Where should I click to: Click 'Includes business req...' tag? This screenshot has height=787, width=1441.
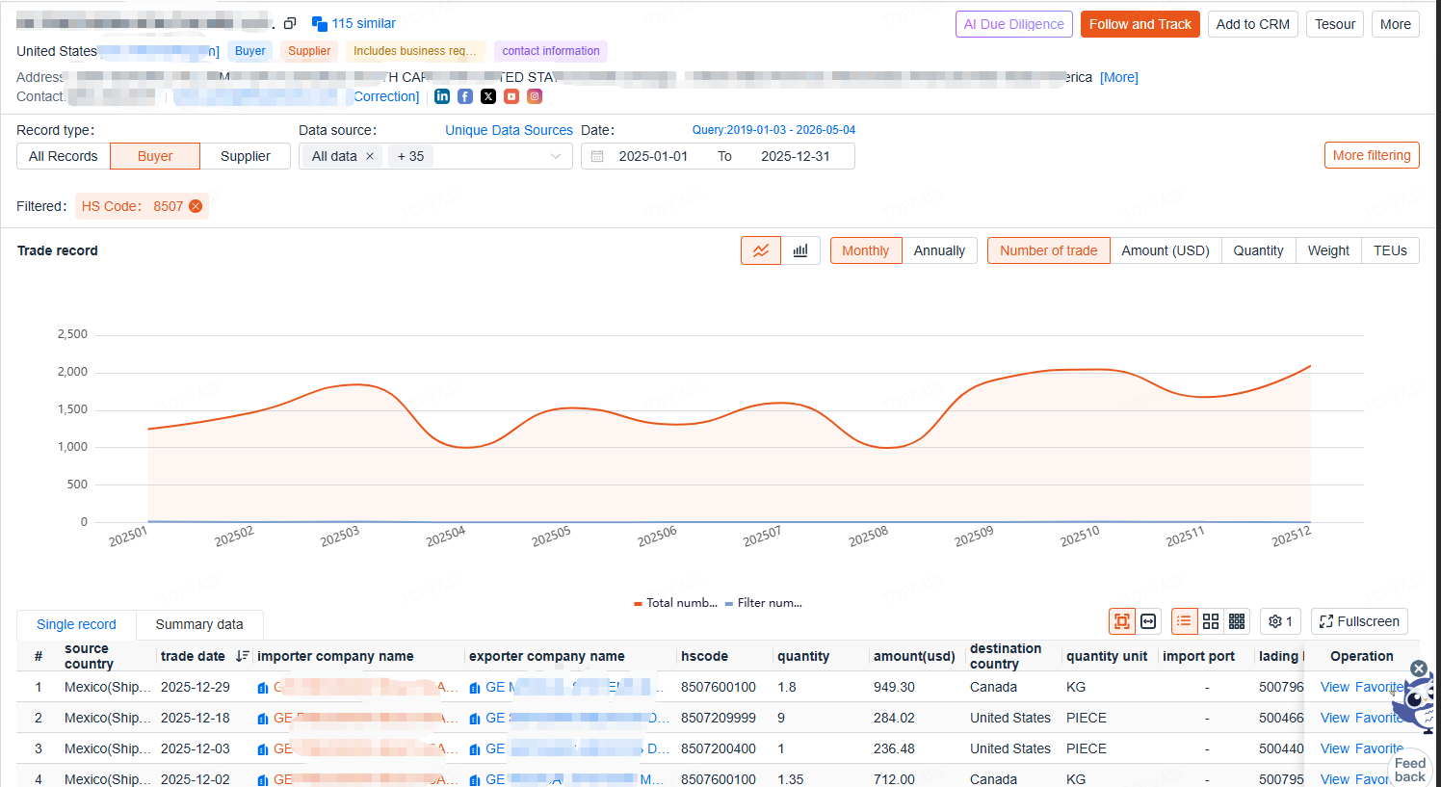point(415,51)
